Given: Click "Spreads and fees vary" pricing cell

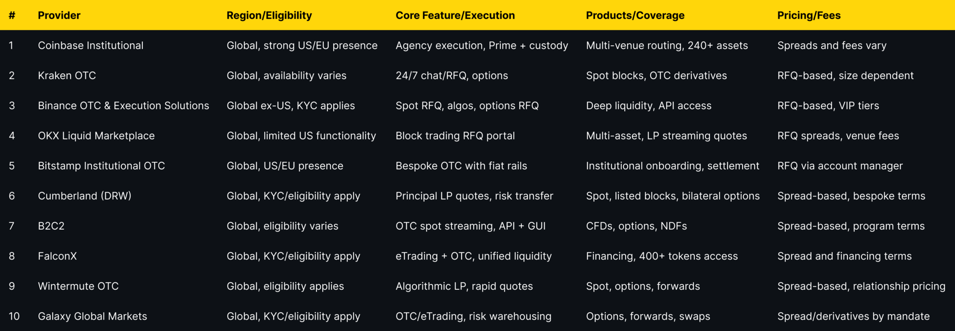Looking at the screenshot, I should coord(832,46).
